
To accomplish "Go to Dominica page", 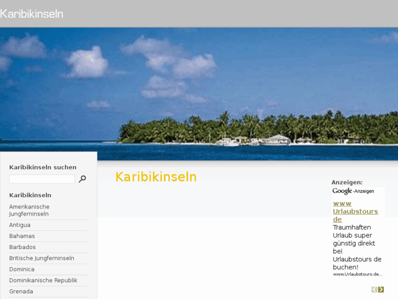I will coord(21,269).
